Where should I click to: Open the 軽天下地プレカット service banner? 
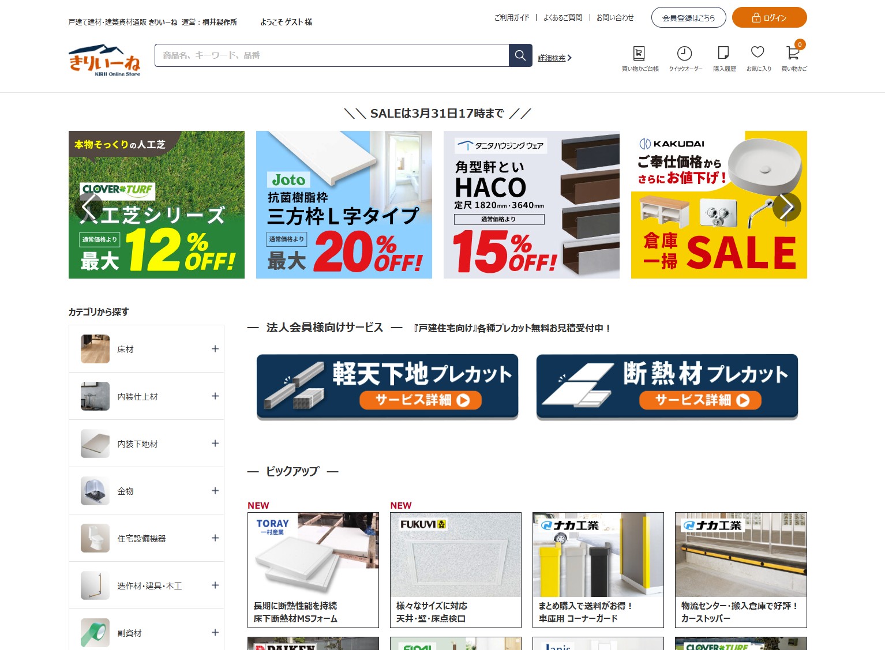point(387,386)
